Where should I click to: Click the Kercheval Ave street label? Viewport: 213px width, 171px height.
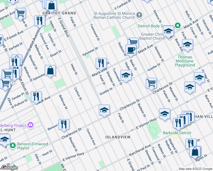(140, 150)
